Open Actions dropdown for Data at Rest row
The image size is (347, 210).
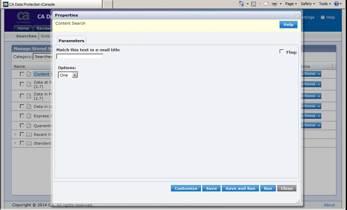click(x=311, y=84)
